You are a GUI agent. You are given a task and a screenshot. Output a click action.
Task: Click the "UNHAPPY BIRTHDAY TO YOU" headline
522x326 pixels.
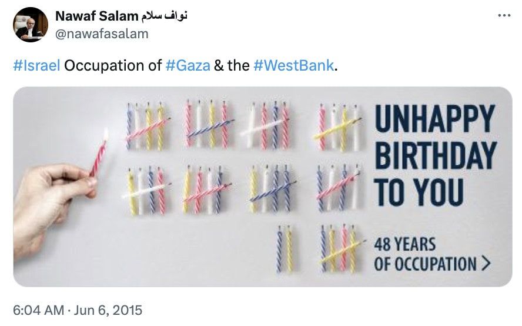click(x=435, y=155)
